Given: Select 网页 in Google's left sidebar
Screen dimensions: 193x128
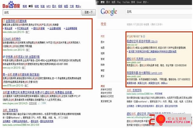Looking at the screenshot, I should (x=103, y=36).
